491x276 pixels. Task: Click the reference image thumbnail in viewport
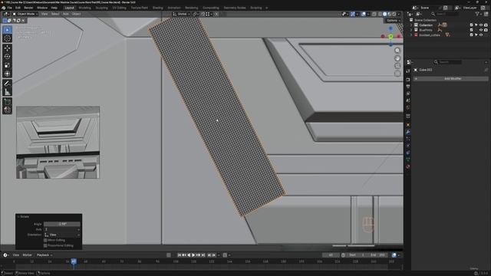point(58,143)
